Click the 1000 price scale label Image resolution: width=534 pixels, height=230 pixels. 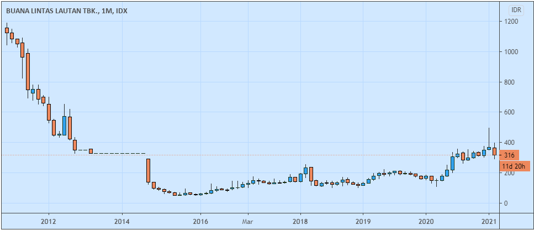tap(511, 52)
